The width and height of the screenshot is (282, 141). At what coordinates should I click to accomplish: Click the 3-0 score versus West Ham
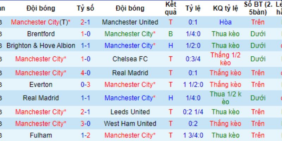coord(85,124)
